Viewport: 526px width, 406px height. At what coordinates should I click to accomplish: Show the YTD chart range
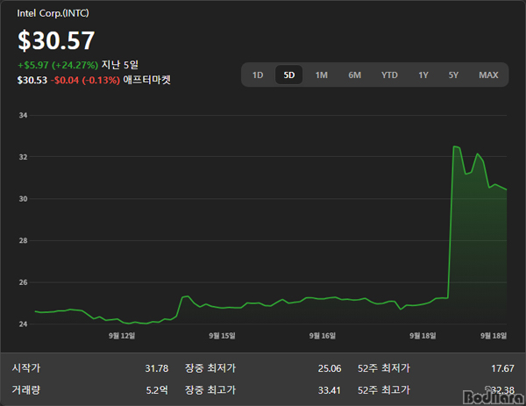pyautogui.click(x=389, y=75)
